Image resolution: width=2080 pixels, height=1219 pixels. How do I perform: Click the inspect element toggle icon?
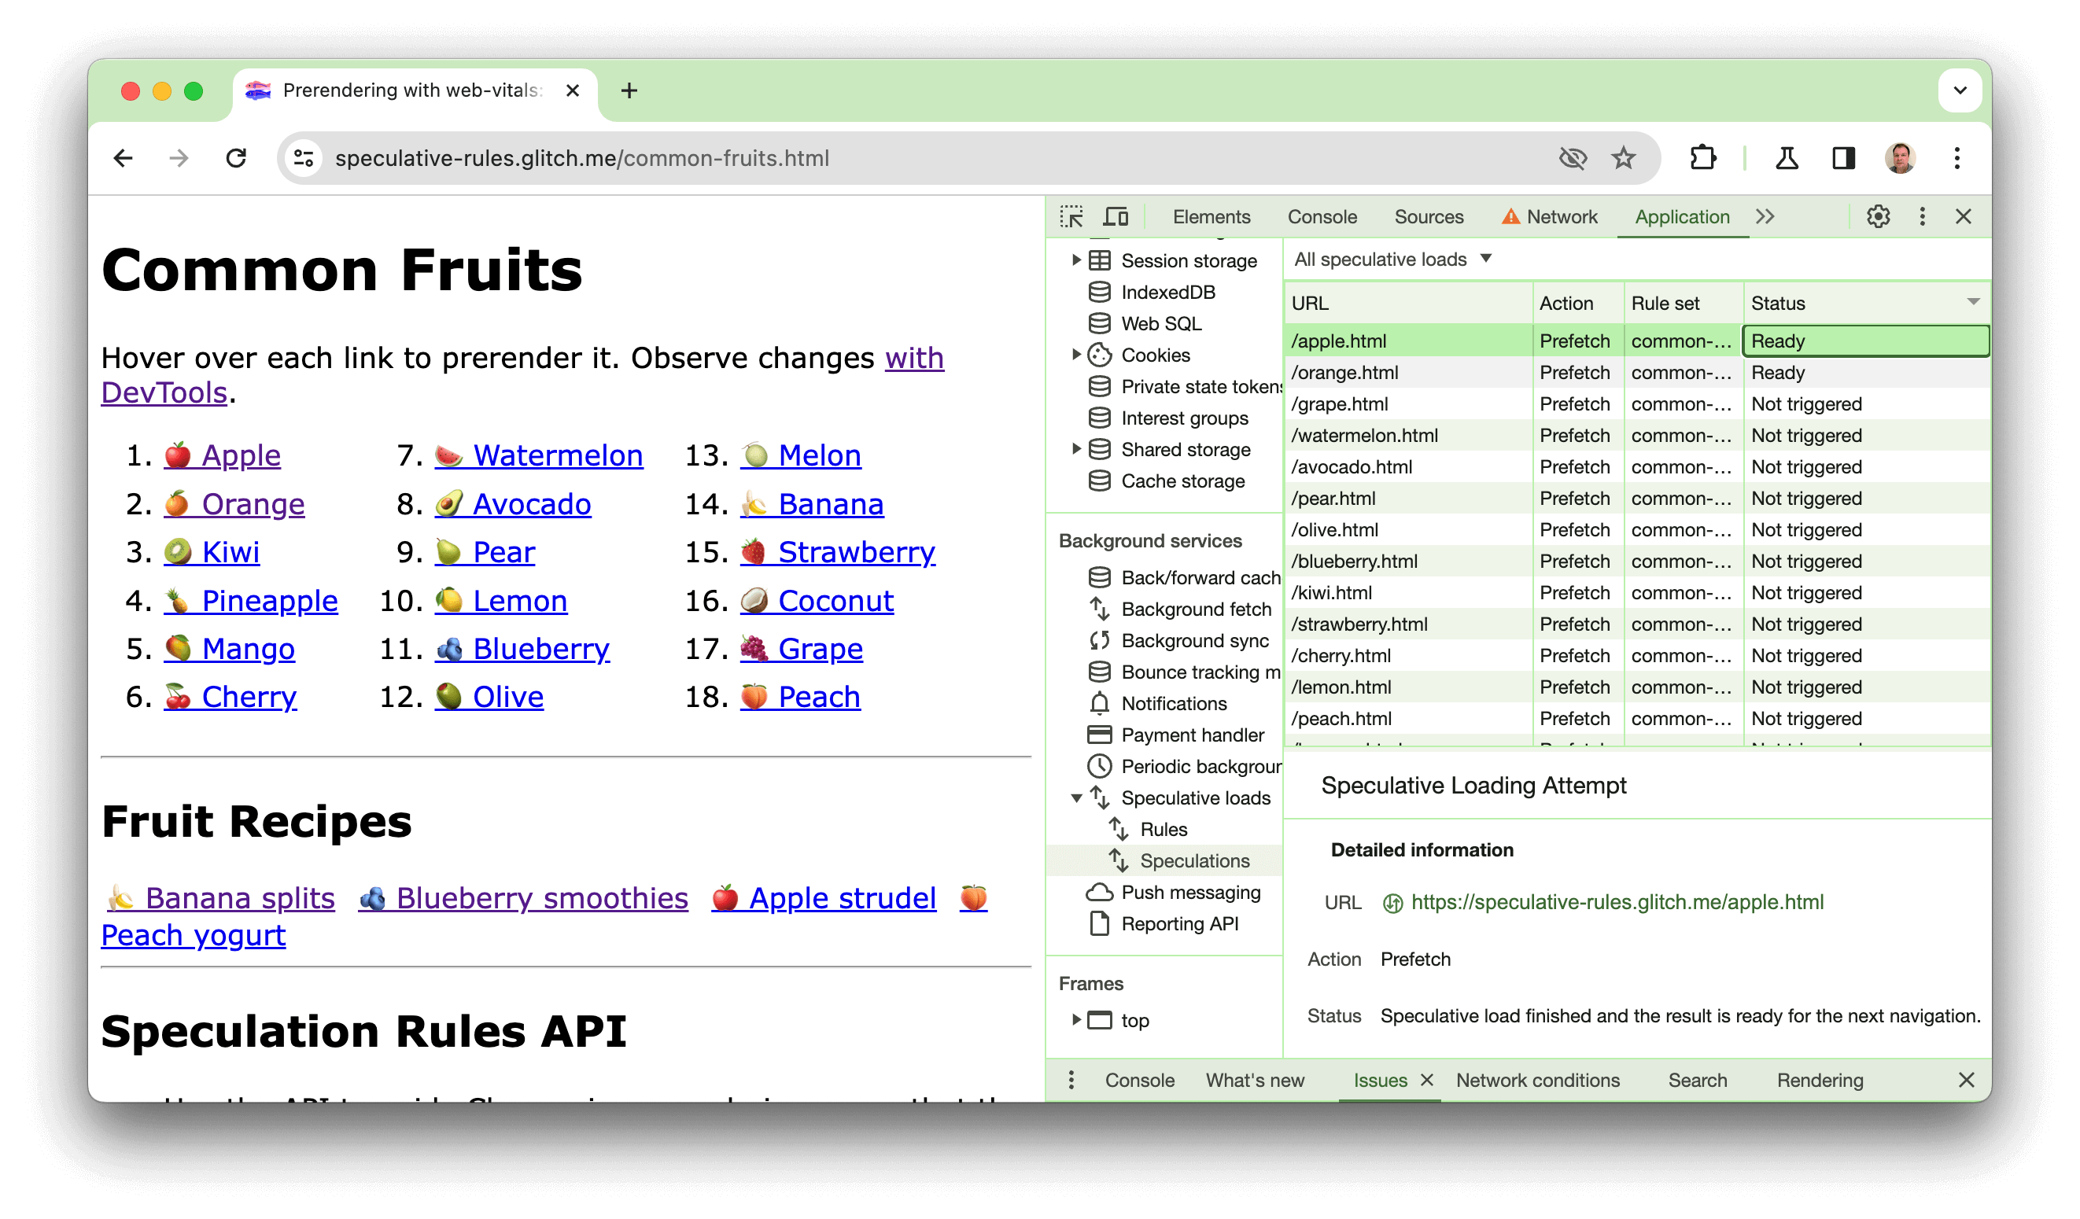pos(1074,216)
